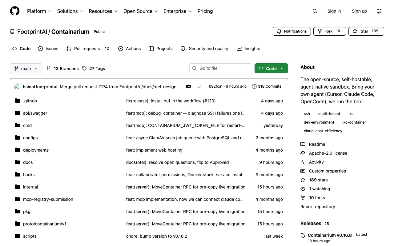This screenshot has height=246, width=394.
Task: Click the lxc topic tag
Action: (351, 114)
